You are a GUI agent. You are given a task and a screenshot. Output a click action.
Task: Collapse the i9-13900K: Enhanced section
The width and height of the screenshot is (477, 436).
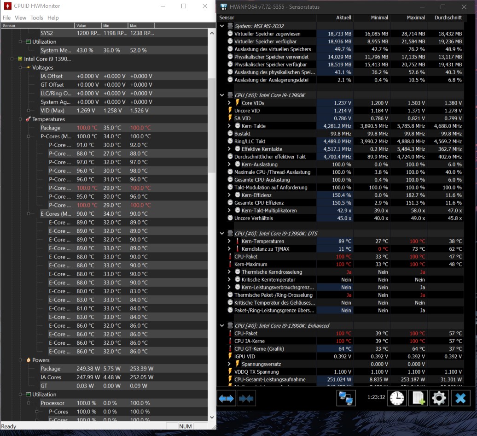(222, 325)
